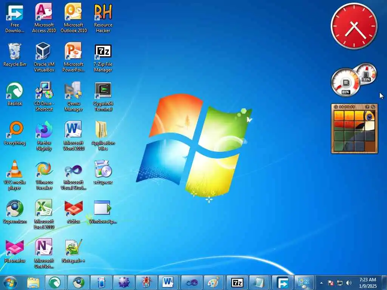Viewport: 387px width, 290px height.
Task: Select the VLC media player shortcut
Action: (15, 175)
